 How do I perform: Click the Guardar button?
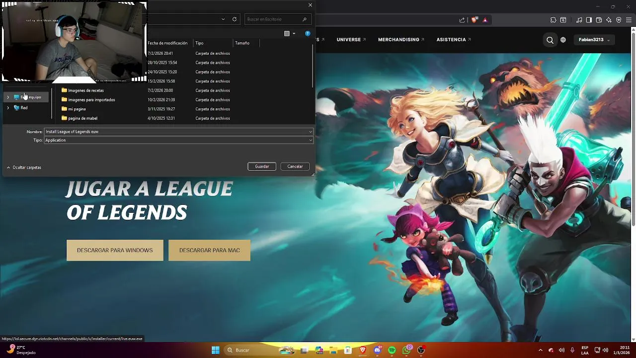click(x=262, y=167)
